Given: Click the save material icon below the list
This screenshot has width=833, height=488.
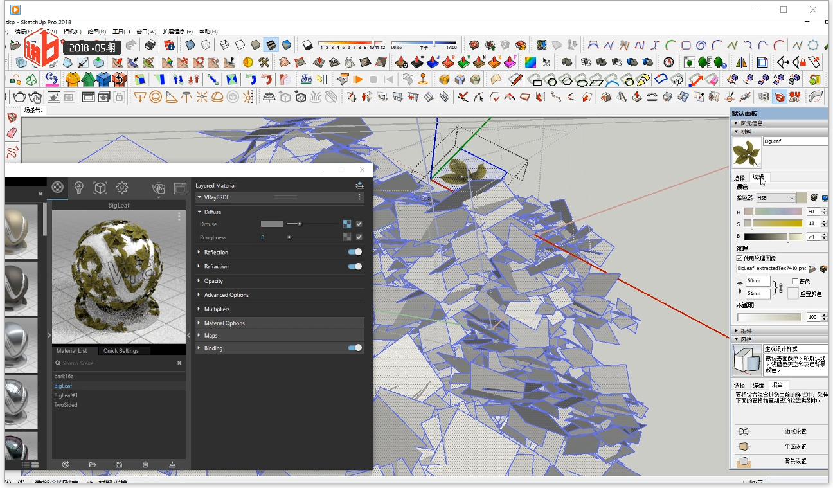Looking at the screenshot, I should tap(118, 464).
